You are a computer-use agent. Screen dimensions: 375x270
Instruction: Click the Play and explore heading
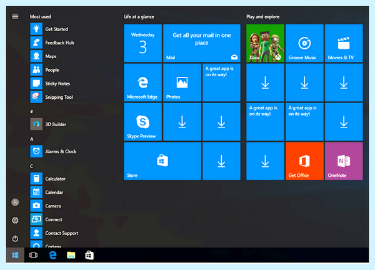(263, 16)
